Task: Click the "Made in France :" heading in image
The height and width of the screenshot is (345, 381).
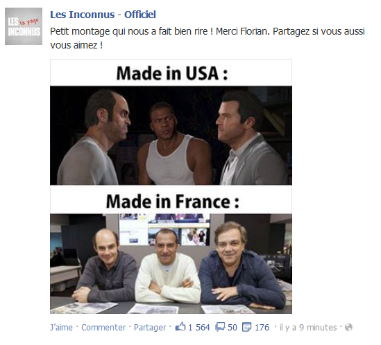Action: pos(173,202)
